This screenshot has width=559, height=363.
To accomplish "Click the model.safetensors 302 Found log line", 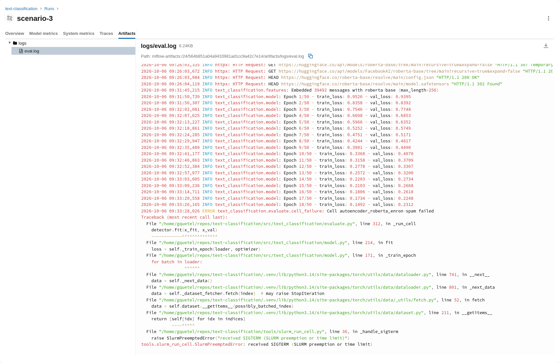I will click(x=322, y=84).
